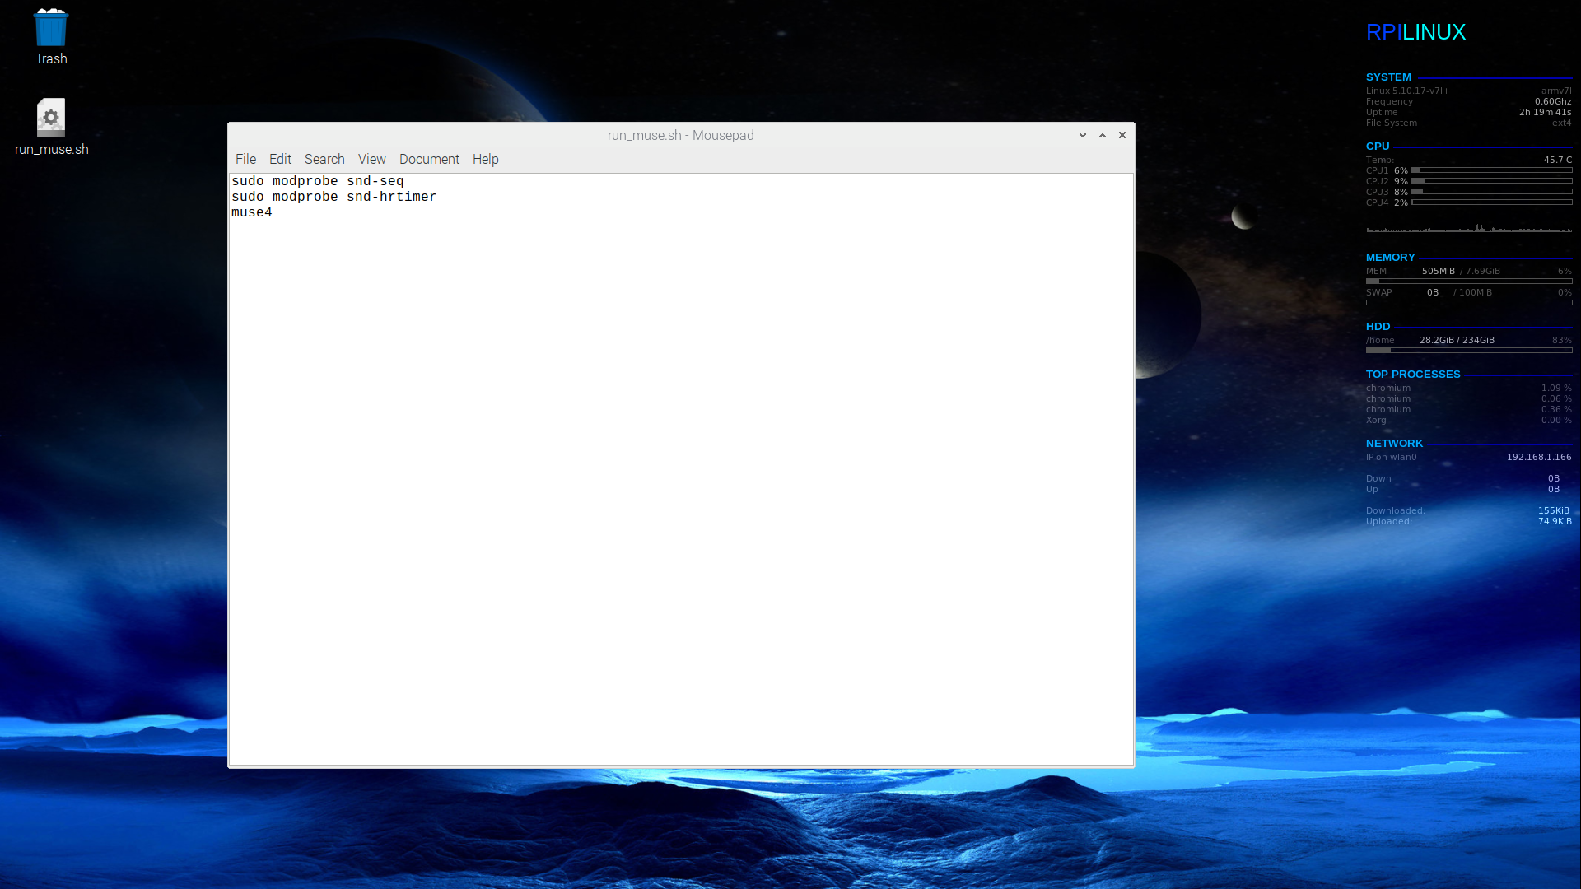Click the line reading sudo modprobe snd-hrtimer
The image size is (1581, 889).
[333, 196]
